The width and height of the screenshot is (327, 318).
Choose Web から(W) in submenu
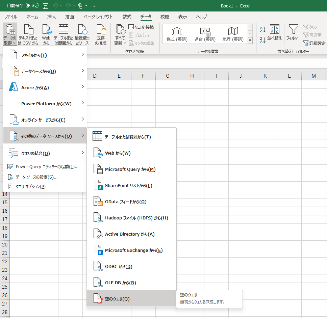(132, 153)
